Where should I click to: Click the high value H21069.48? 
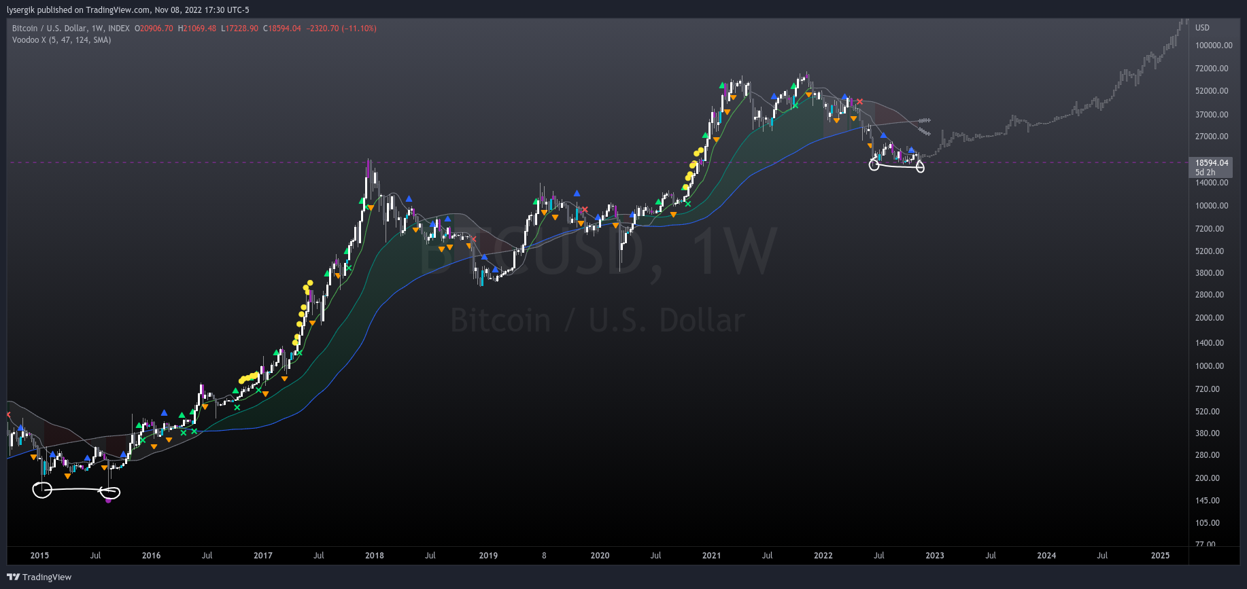coord(197,29)
